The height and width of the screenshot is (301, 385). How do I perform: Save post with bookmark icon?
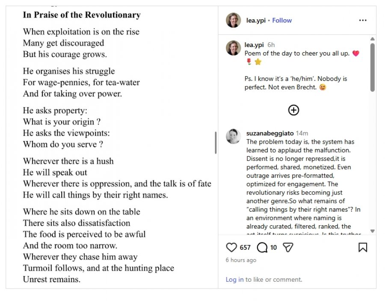tap(363, 247)
